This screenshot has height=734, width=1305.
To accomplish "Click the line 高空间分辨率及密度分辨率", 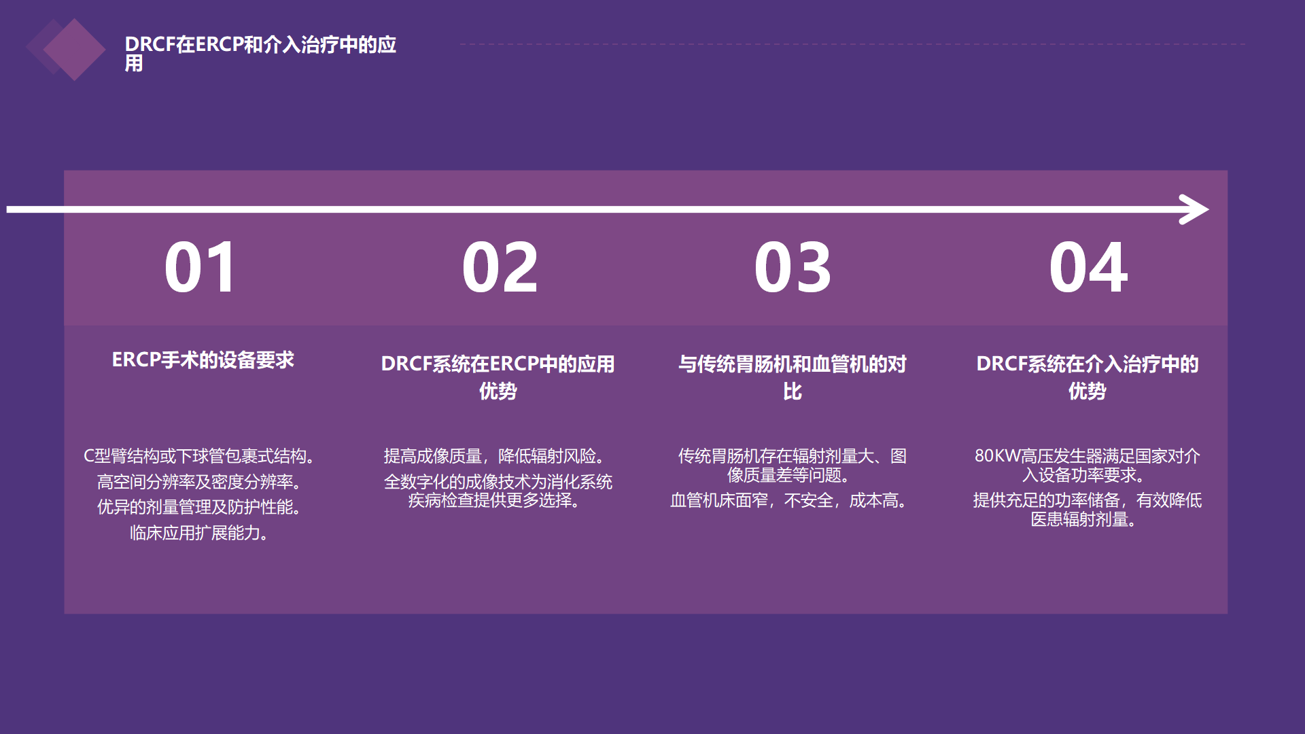I will (199, 482).
